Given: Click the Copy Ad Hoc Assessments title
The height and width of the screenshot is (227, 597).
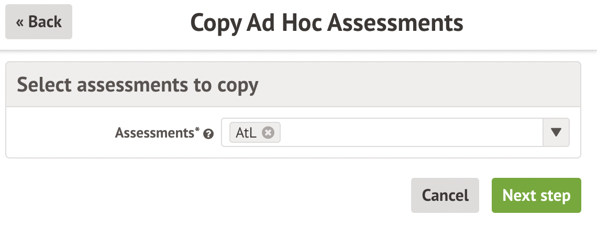Looking at the screenshot, I should point(327,23).
